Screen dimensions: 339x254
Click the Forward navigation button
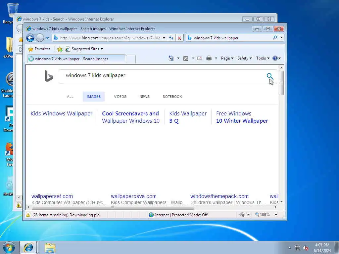(x=40, y=38)
